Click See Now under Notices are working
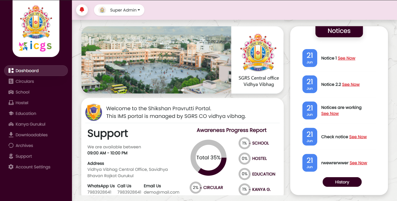 (330, 114)
